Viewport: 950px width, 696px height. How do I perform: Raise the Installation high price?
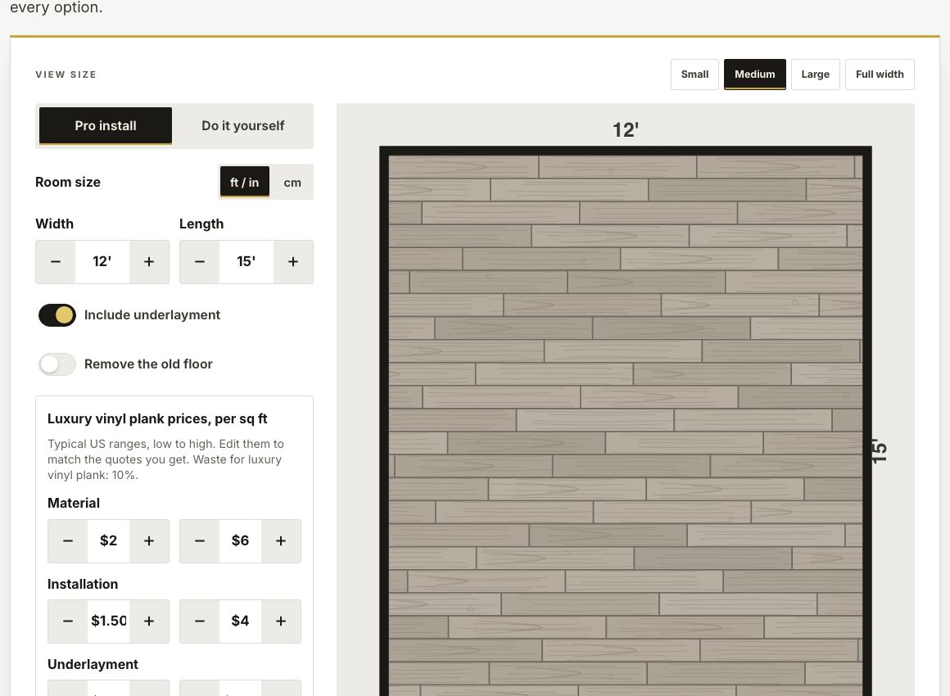coord(281,621)
